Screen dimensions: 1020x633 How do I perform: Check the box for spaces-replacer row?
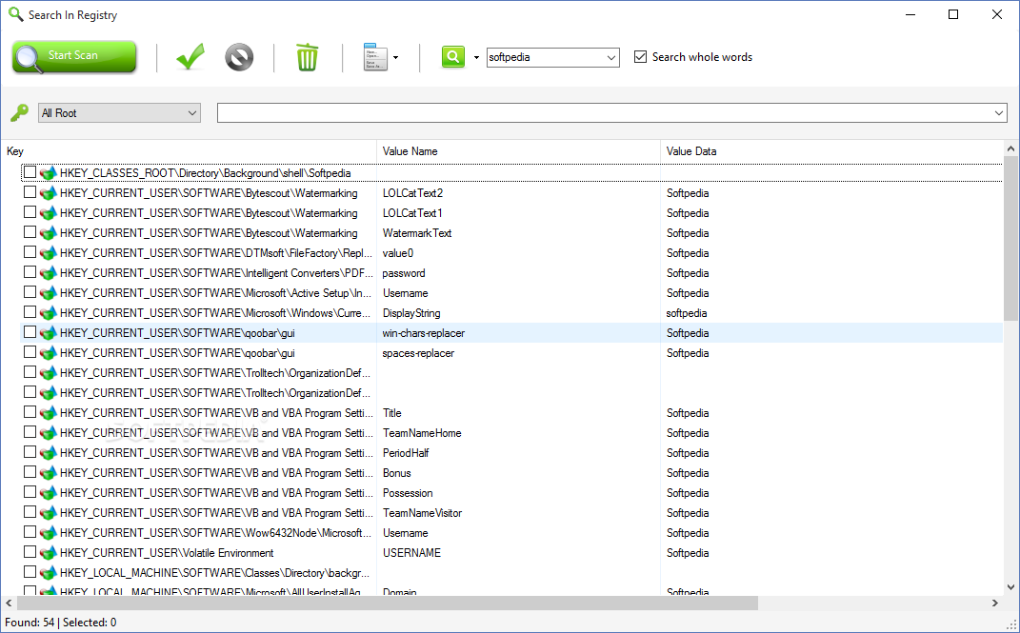(x=30, y=352)
